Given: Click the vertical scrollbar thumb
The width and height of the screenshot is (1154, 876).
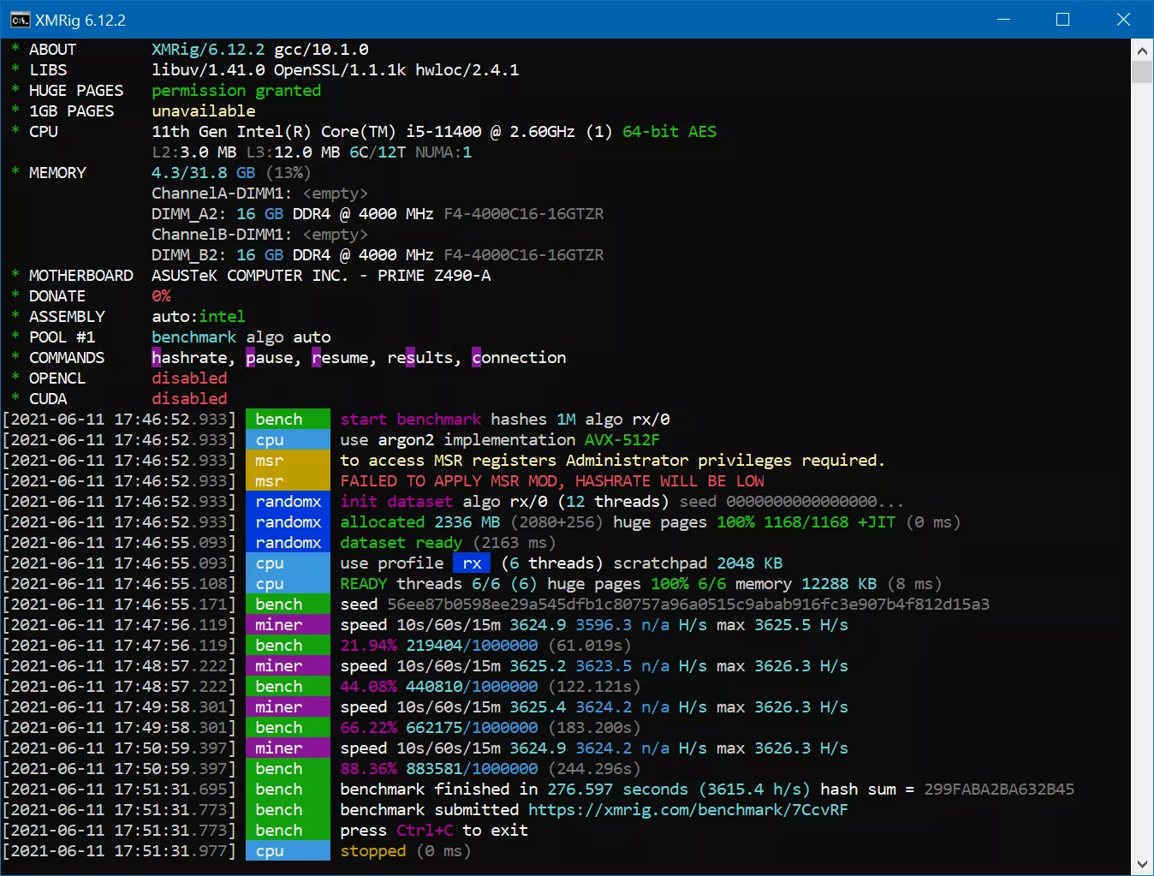Looking at the screenshot, I should click(x=1142, y=73).
